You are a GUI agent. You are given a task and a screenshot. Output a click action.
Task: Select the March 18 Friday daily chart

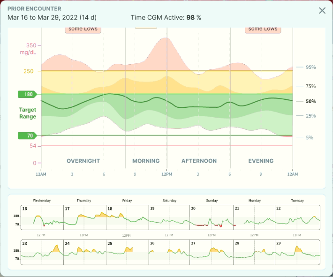128,217
